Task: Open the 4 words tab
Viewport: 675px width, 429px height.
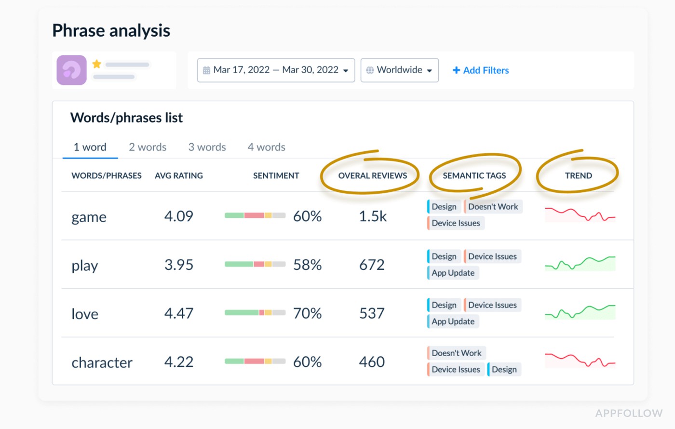Action: click(x=266, y=147)
